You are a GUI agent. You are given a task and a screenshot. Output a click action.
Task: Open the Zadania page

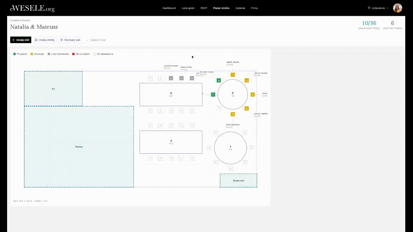(x=240, y=8)
